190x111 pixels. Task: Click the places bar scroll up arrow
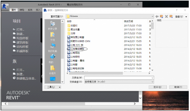[x=62, y=21]
